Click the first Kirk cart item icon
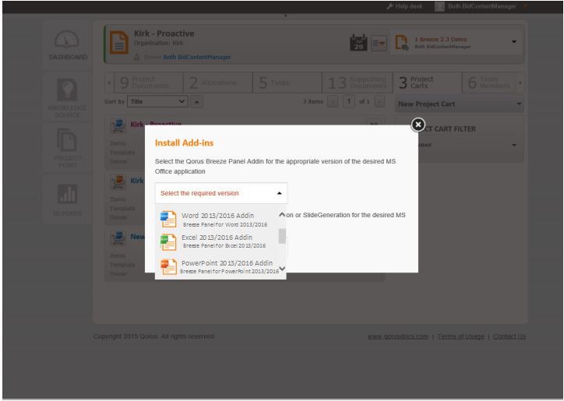Viewport: 564px width, 401px height. click(118, 125)
